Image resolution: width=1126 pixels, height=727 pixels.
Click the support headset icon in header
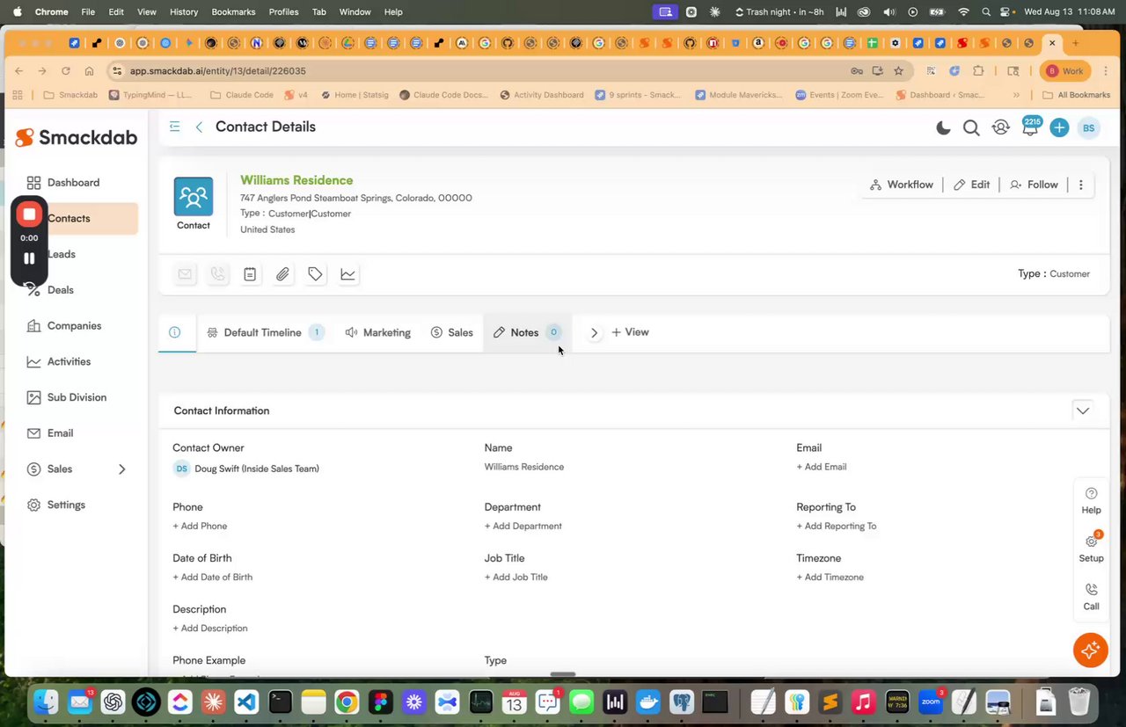[x=1000, y=128]
